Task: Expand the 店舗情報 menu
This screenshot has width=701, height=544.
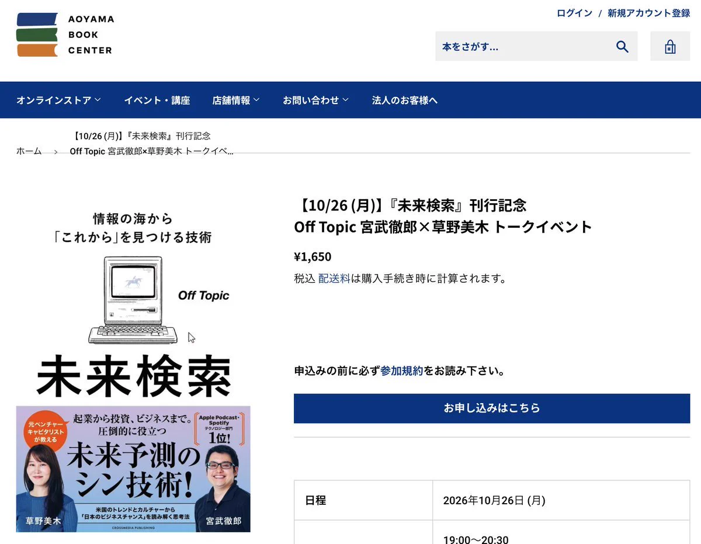Action: tap(236, 100)
